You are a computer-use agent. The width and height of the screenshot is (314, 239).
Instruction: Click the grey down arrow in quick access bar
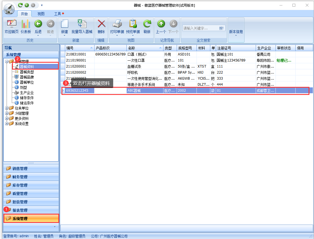click(x=33, y=5)
